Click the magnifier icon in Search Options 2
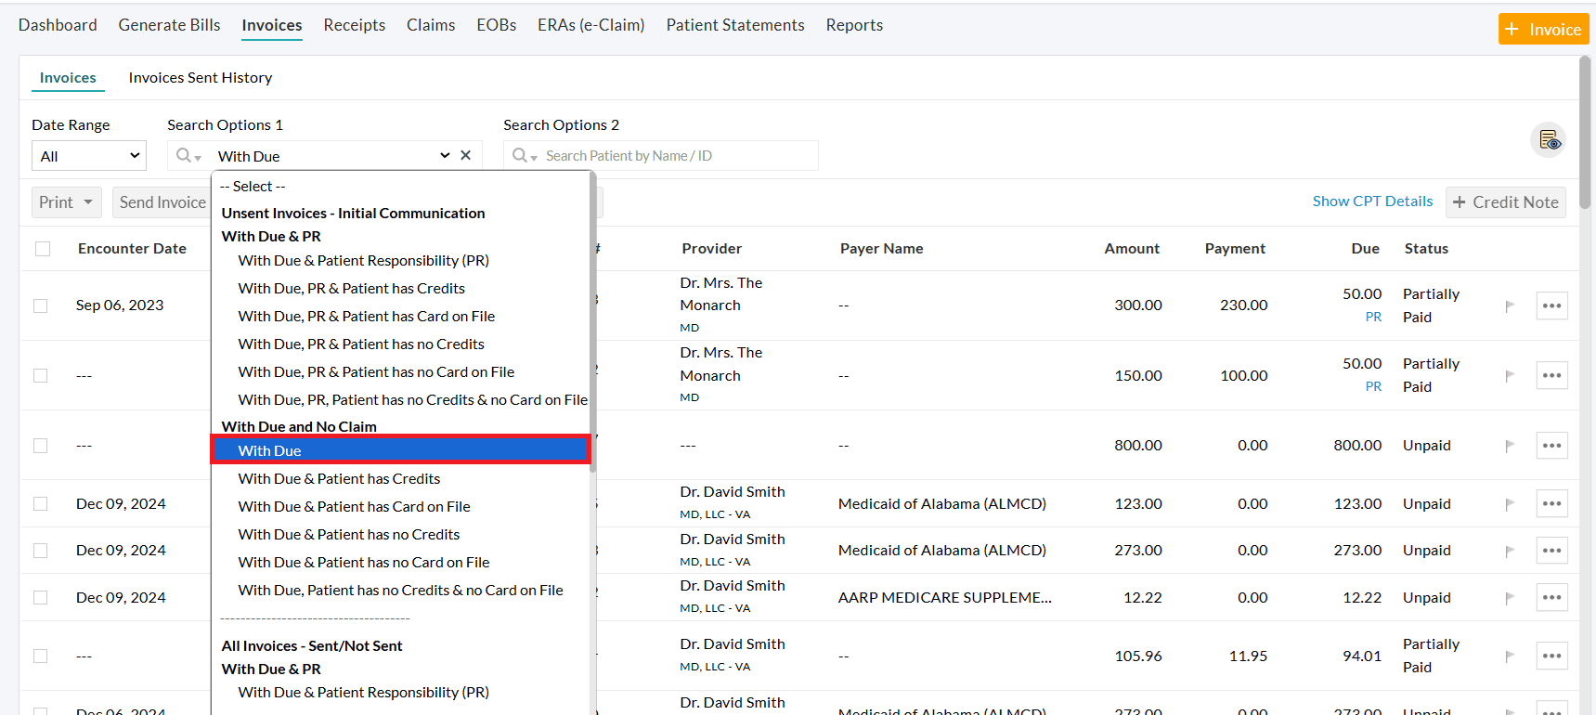Image resolution: width=1596 pixels, height=715 pixels. (x=521, y=155)
